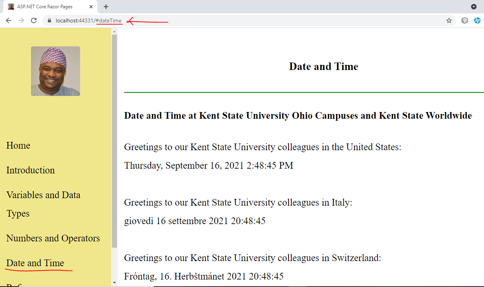View site security lock information
The height and width of the screenshot is (287, 484).
click(x=49, y=20)
